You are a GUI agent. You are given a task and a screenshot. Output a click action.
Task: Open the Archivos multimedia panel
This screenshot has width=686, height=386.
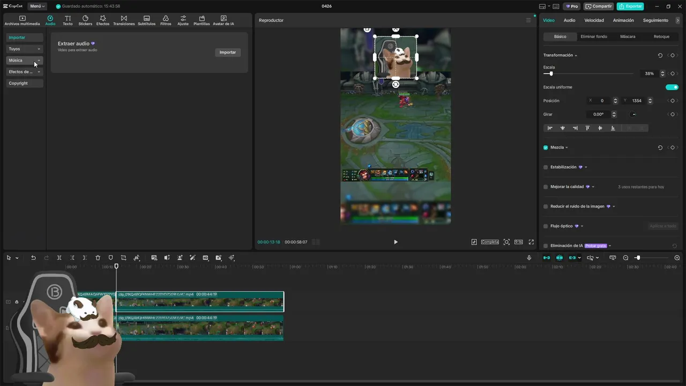[x=22, y=20]
